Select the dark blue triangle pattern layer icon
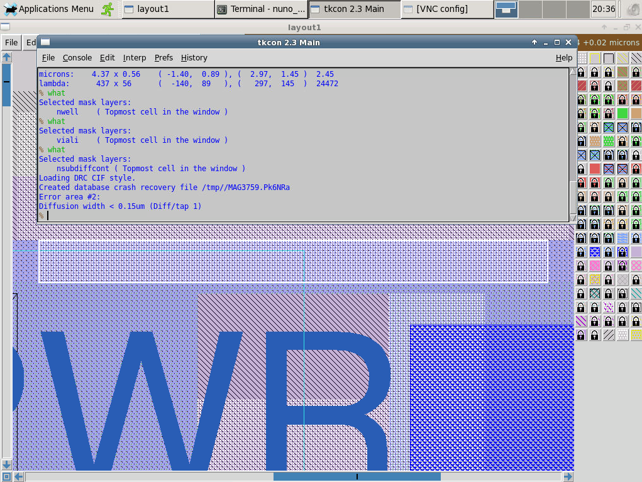 pos(595,252)
